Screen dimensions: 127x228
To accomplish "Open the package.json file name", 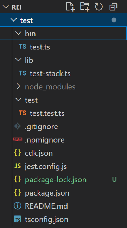I will click(47, 193).
